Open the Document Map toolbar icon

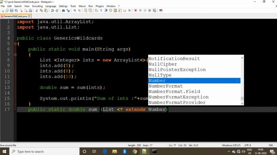click(115, 10)
